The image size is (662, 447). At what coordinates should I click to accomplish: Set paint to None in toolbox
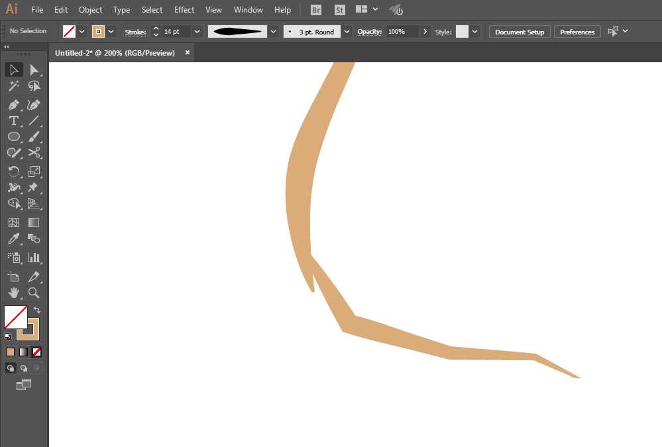(37, 352)
